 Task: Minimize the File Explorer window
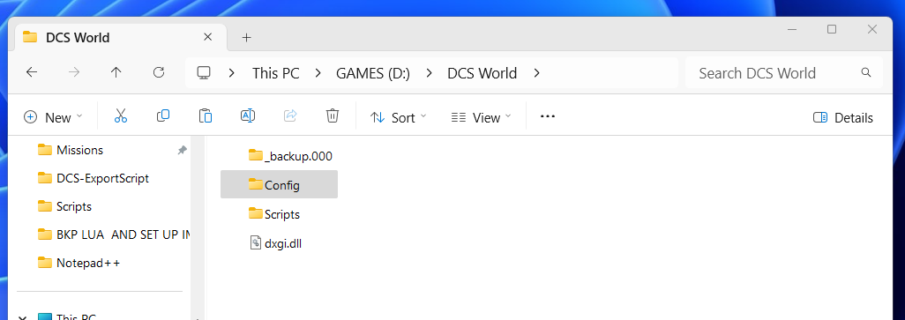point(791,29)
